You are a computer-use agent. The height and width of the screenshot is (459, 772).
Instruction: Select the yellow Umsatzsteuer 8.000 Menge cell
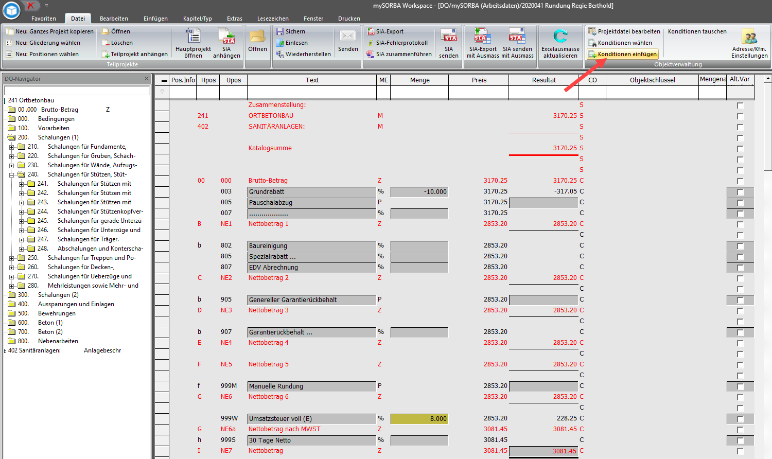pyautogui.click(x=419, y=419)
